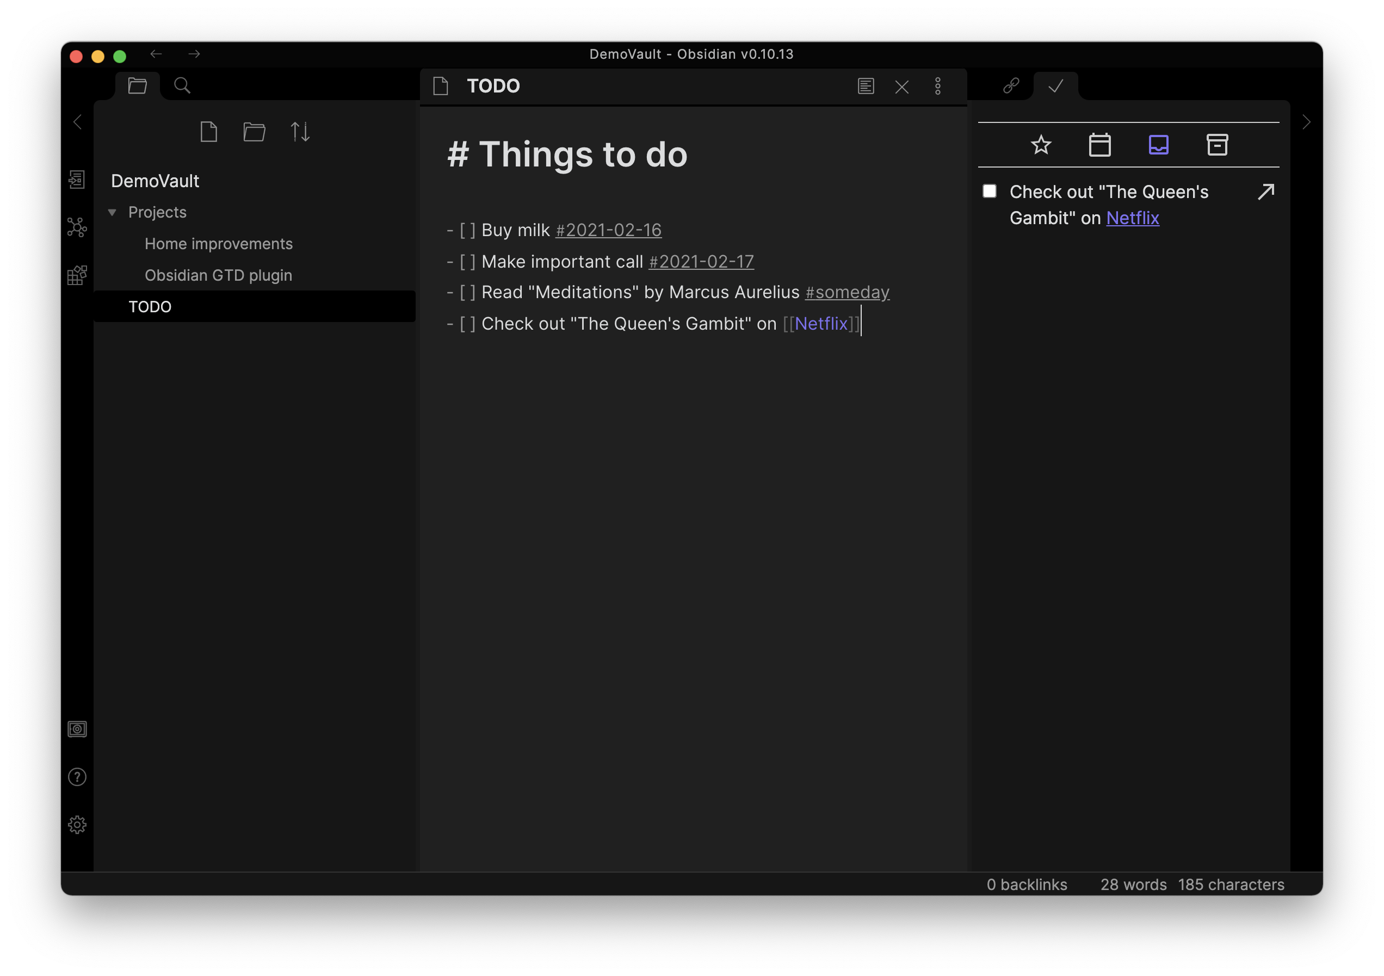Click the #someday tag in editor
Image resolution: width=1384 pixels, height=976 pixels.
pyautogui.click(x=847, y=292)
